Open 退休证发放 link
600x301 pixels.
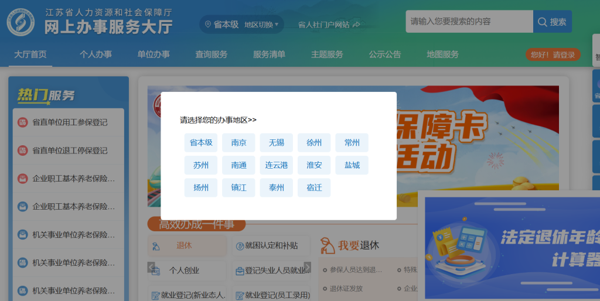pyautogui.click(x=346, y=288)
